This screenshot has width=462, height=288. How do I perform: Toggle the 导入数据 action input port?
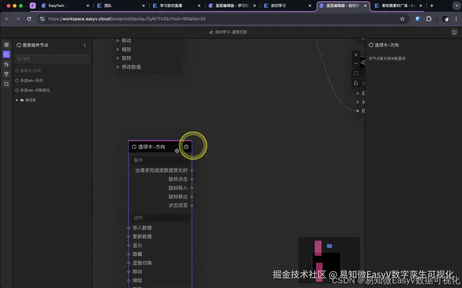click(128, 228)
